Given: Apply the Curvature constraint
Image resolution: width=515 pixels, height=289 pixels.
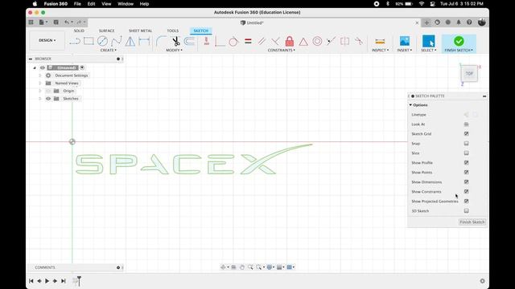Looking at the screenshot, I should (x=359, y=41).
